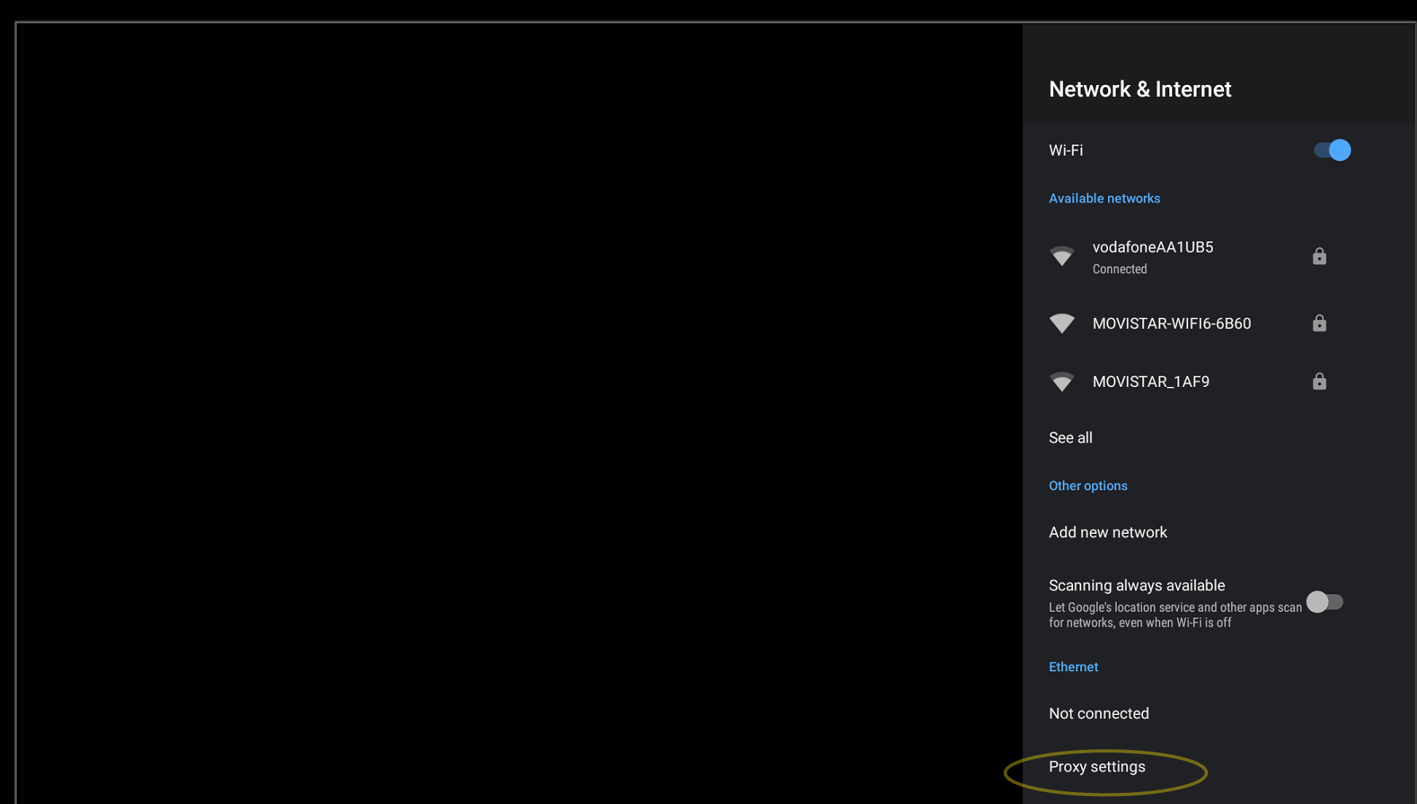1417x804 pixels.
Task: Click the lock icon beside vodafoneAA1UB5
Action: tap(1319, 256)
